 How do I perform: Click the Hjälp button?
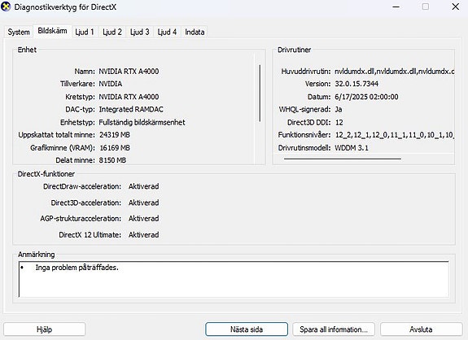(45, 329)
